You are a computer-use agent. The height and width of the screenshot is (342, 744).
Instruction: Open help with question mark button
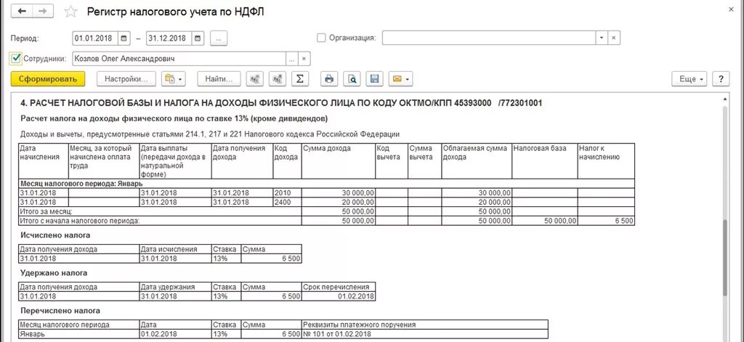721,79
